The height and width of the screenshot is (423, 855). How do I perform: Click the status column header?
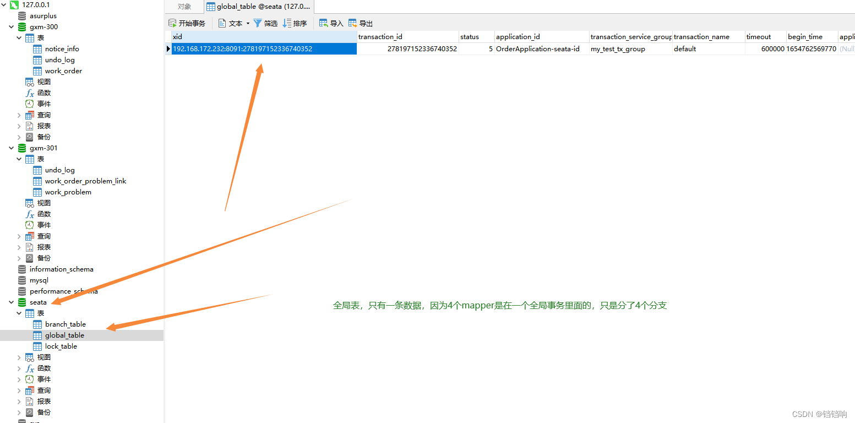[x=477, y=37]
